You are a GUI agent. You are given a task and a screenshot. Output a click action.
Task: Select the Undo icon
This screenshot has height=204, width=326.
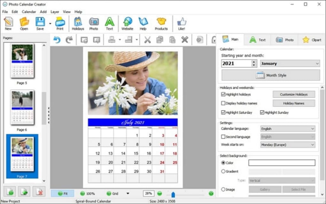(58, 40)
